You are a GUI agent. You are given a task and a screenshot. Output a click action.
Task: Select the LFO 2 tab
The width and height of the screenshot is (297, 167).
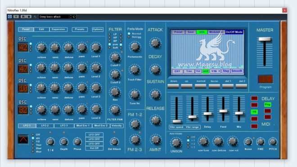coord(45,126)
